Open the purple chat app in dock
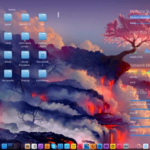This screenshot has width=150, height=150. tap(106, 146)
